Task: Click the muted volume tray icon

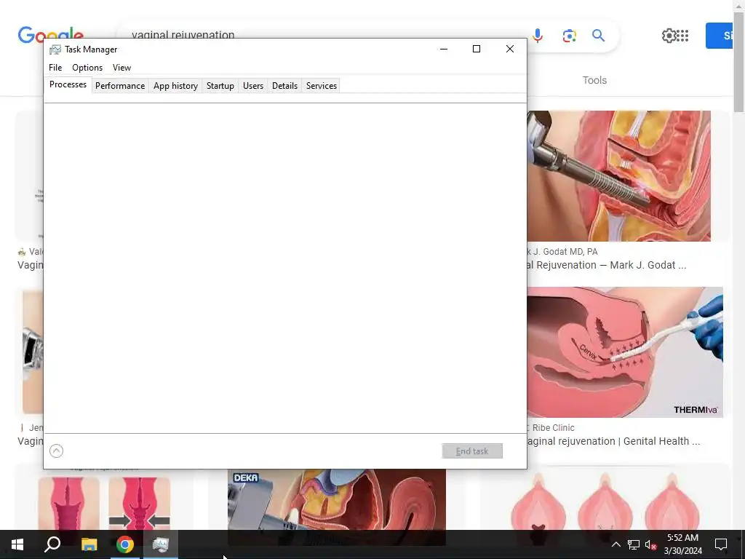Action: (650, 544)
